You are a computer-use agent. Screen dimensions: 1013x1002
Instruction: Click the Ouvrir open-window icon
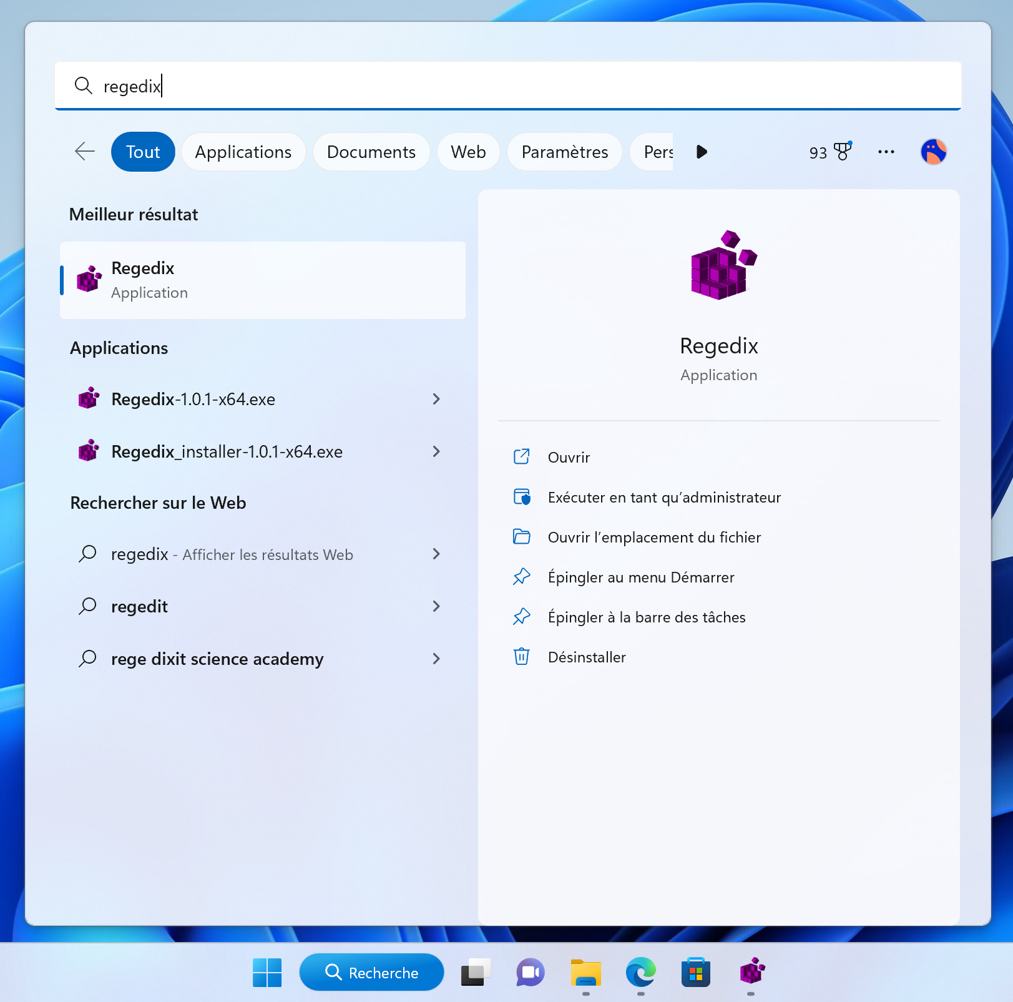(x=521, y=457)
